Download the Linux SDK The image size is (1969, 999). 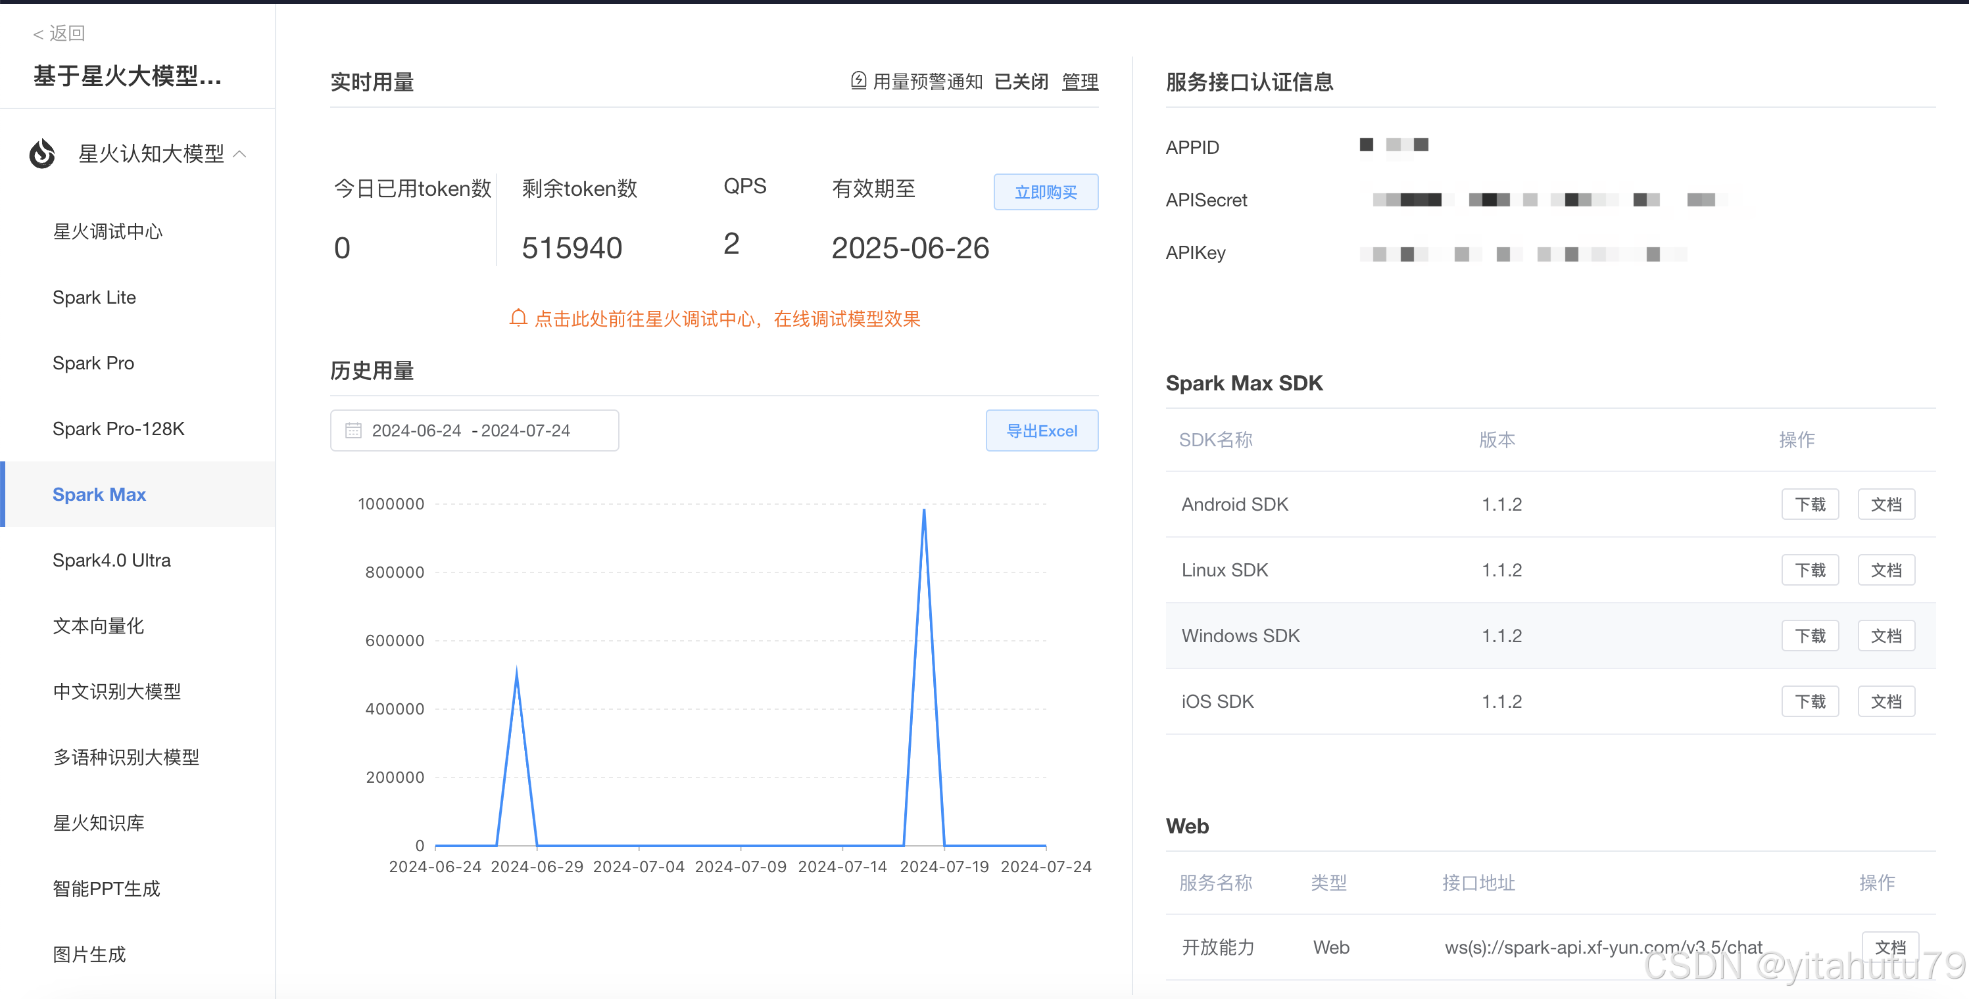[x=1809, y=570]
